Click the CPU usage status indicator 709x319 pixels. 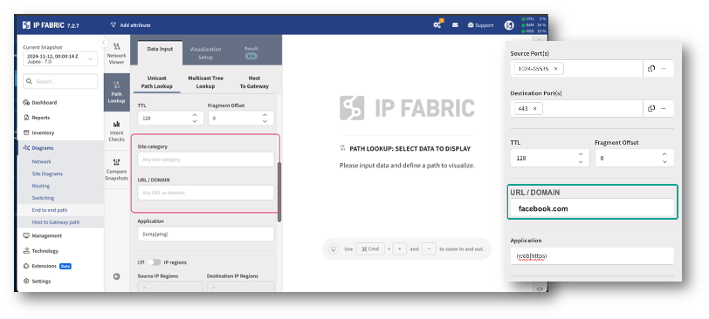(x=534, y=19)
